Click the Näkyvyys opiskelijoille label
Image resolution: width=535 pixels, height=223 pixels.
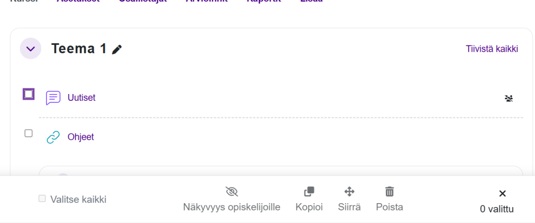231,207
